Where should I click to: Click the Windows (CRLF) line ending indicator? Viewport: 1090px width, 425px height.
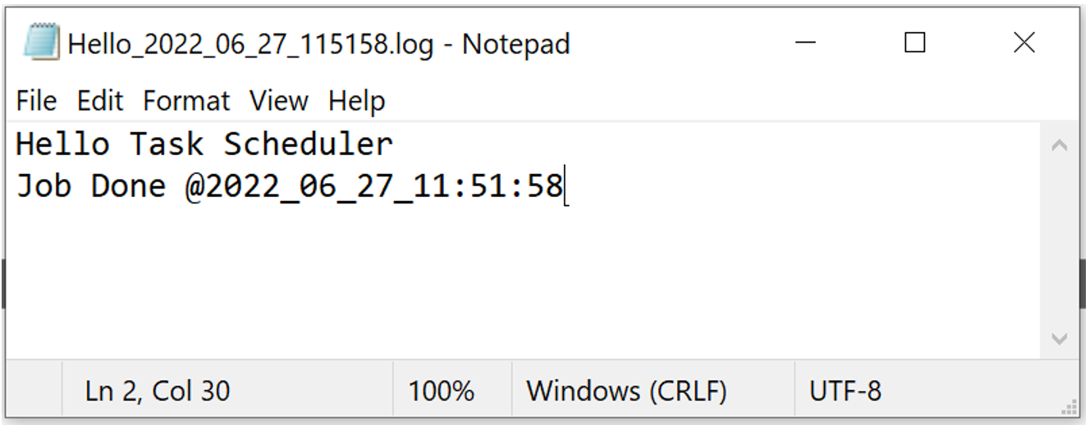coord(626,391)
